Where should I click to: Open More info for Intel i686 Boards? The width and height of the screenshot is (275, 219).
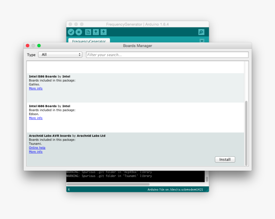[x=35, y=118]
